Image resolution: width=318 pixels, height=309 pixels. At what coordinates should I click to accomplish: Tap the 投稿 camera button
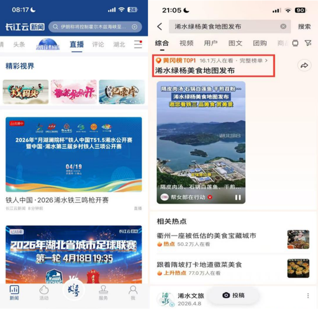(234, 295)
